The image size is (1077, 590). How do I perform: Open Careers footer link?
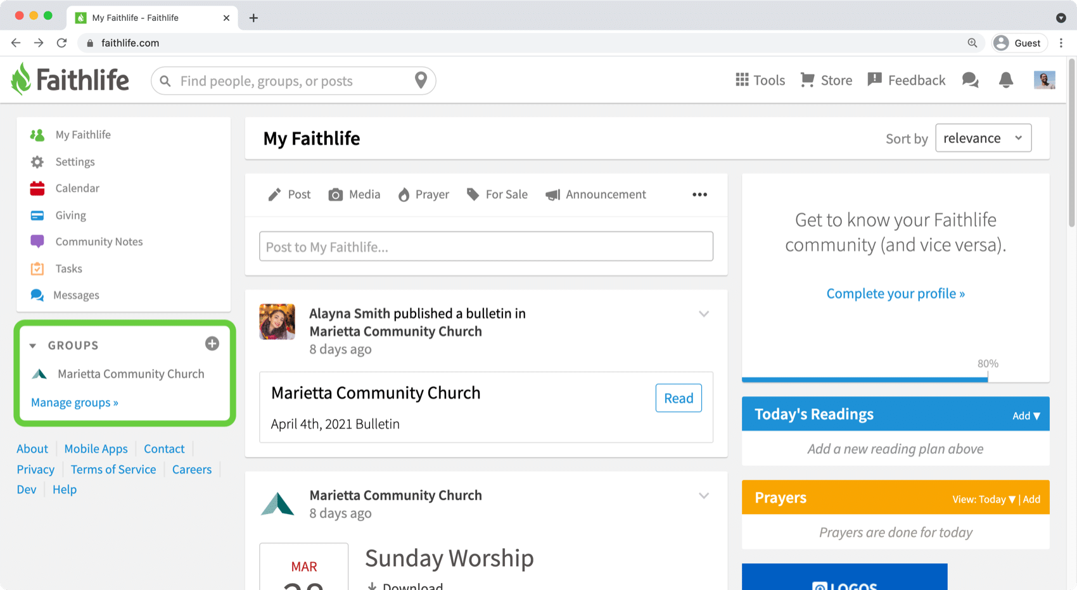192,470
